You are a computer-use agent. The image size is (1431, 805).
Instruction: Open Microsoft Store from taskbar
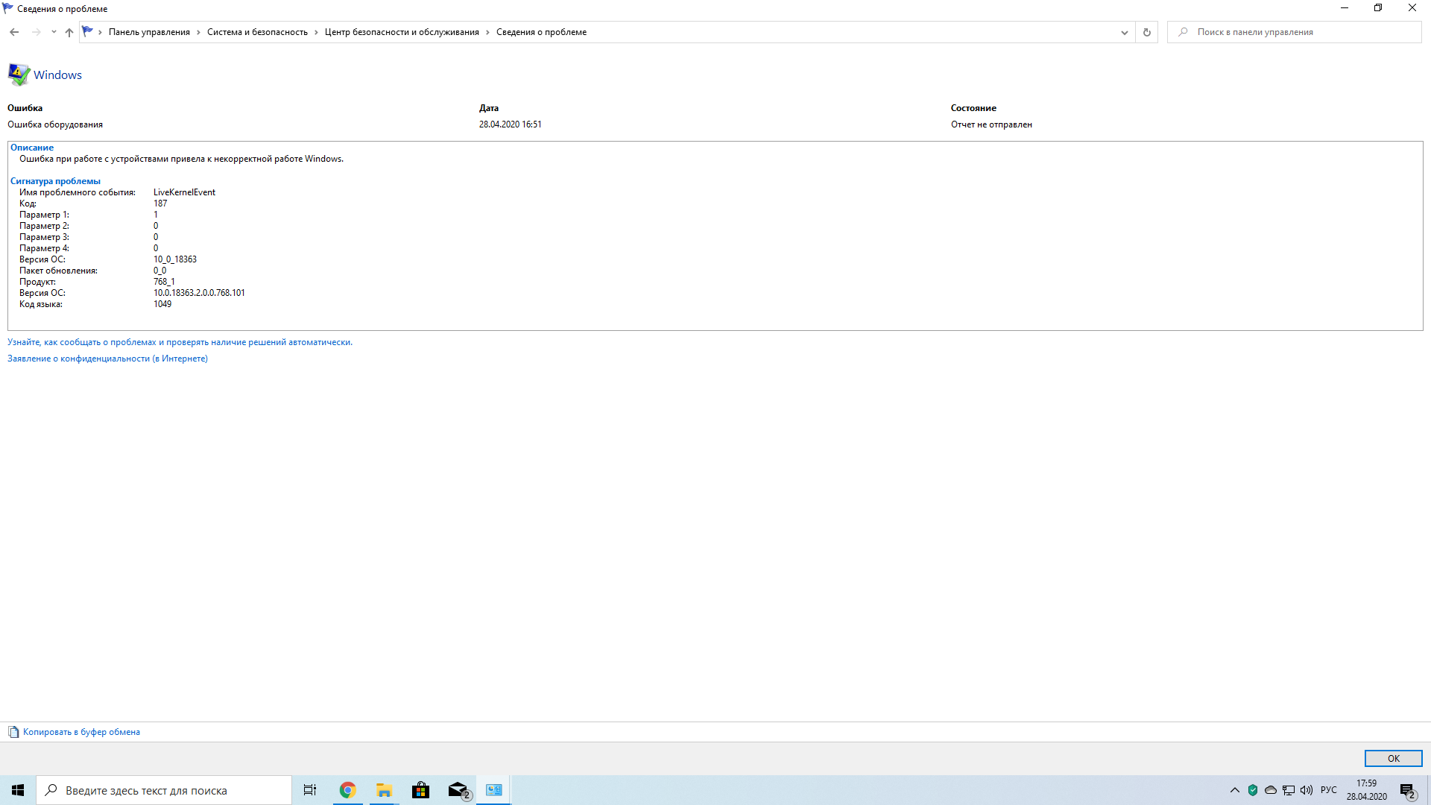pos(420,790)
